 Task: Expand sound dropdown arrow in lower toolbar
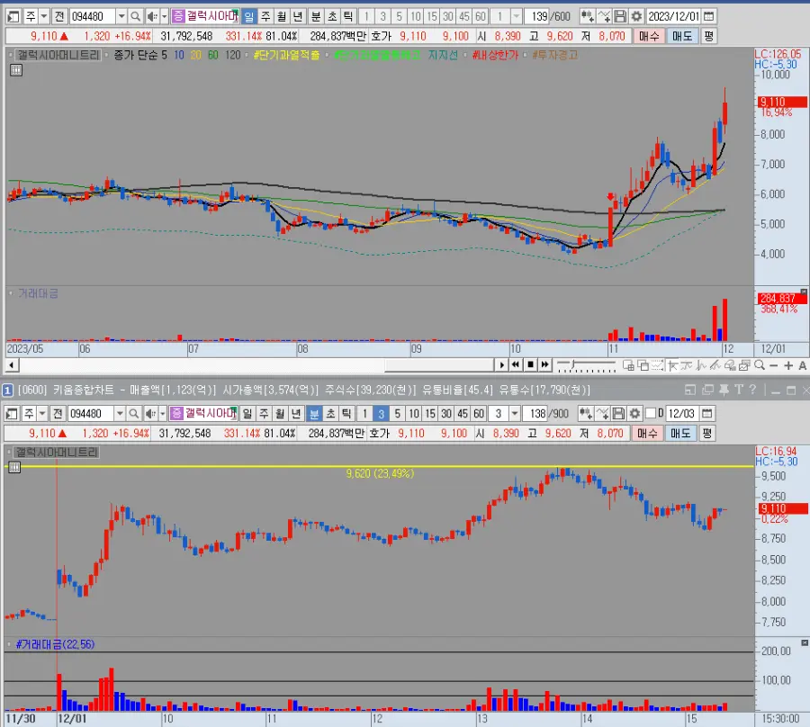click(x=162, y=414)
